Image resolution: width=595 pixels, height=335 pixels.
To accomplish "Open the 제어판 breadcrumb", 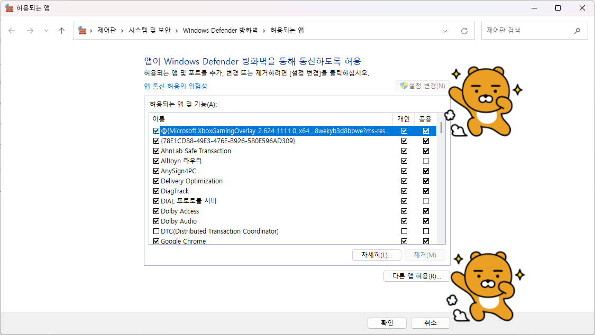I will (x=107, y=30).
